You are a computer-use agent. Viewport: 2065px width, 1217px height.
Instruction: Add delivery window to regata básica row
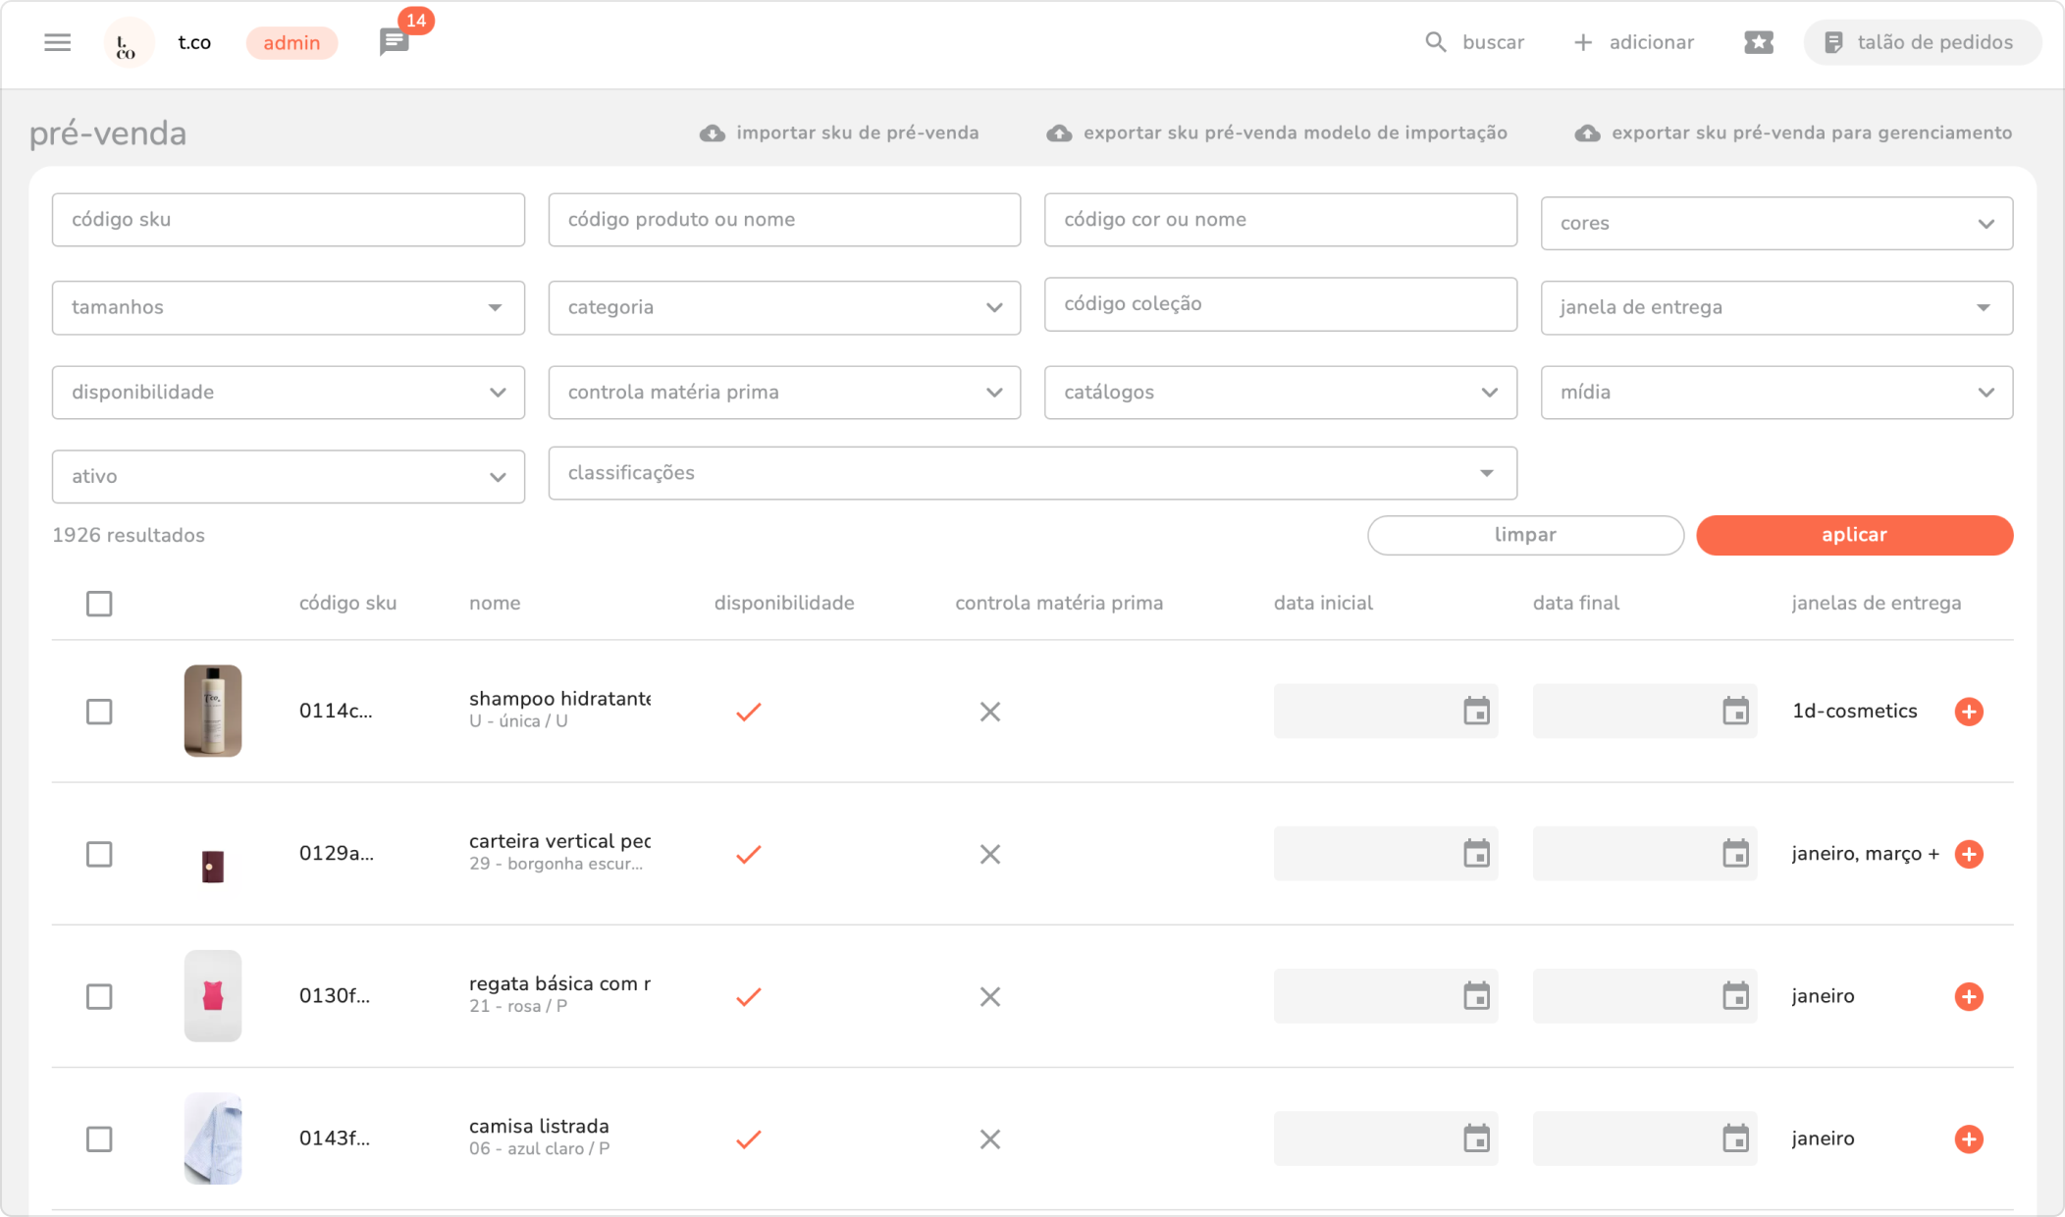1969,996
